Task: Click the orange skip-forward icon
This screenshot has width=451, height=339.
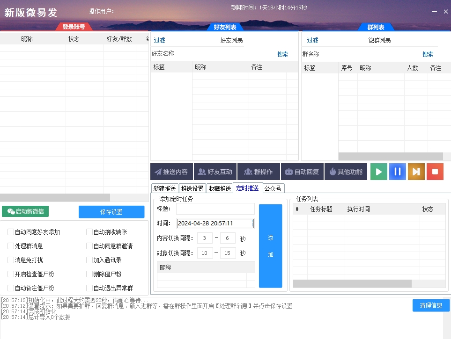Action: click(x=416, y=171)
